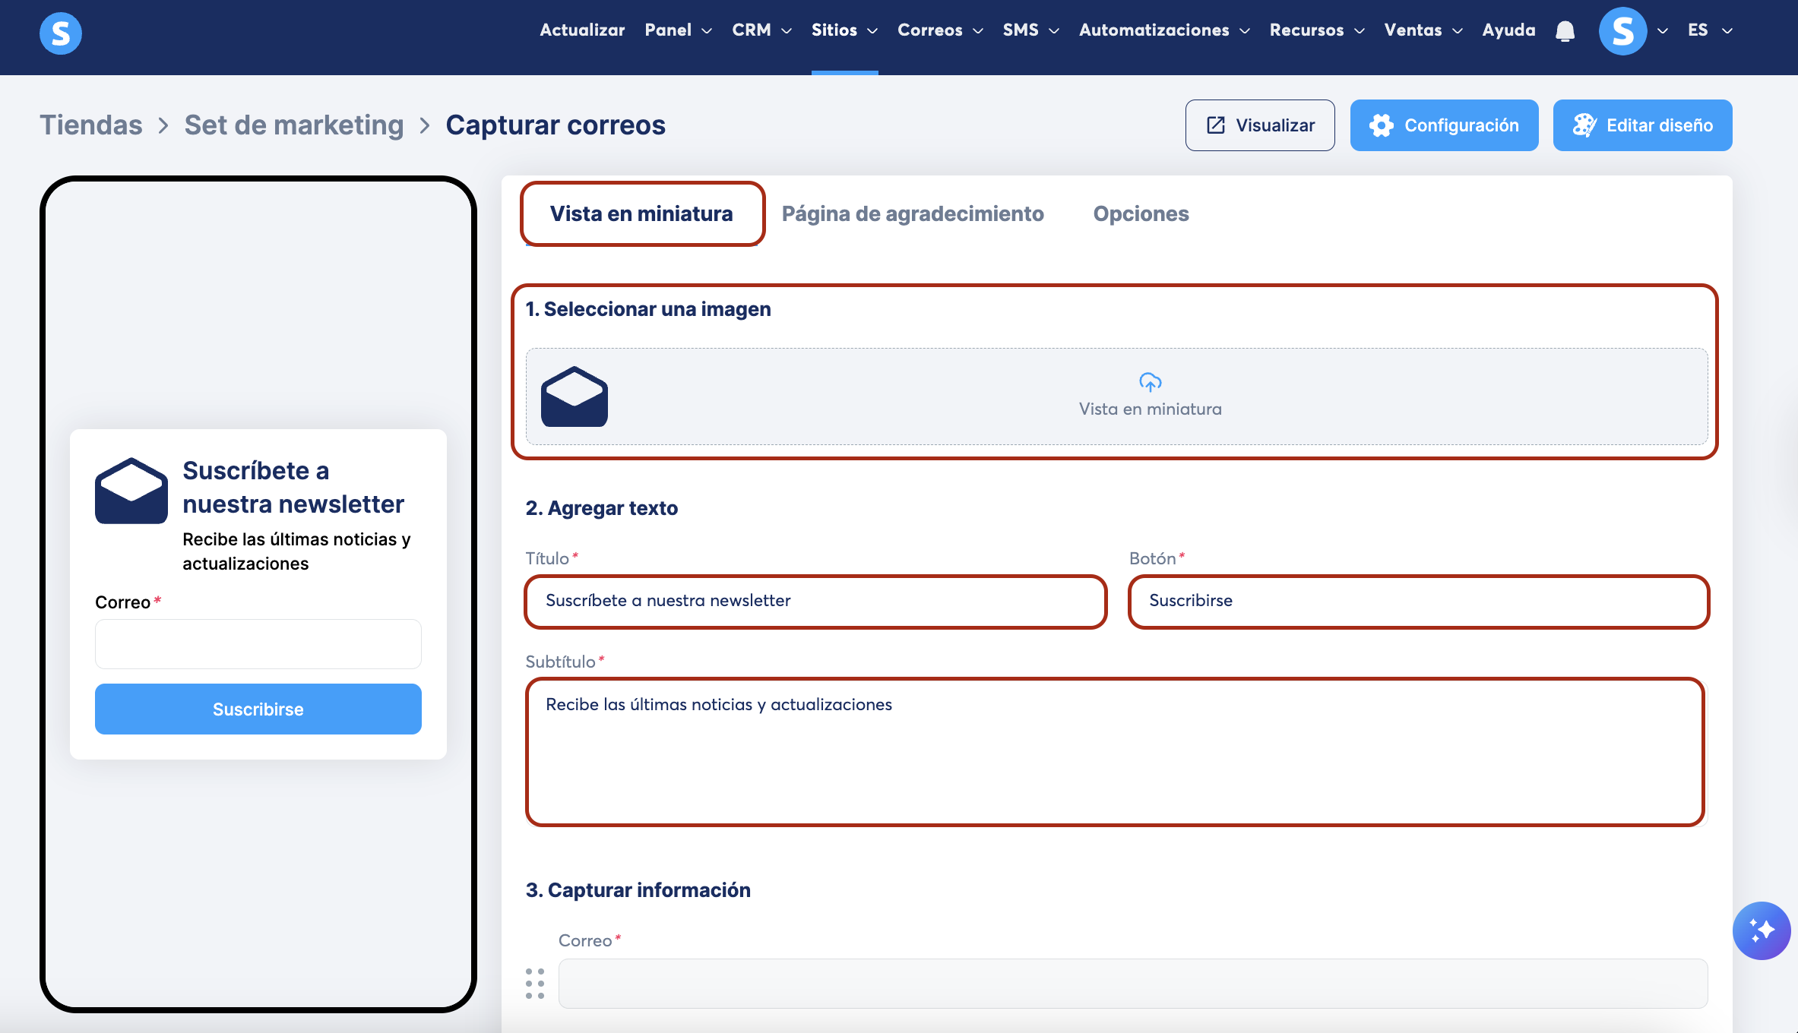The height and width of the screenshot is (1033, 1798).
Task: Click the Visualizar button
Action: point(1260,125)
